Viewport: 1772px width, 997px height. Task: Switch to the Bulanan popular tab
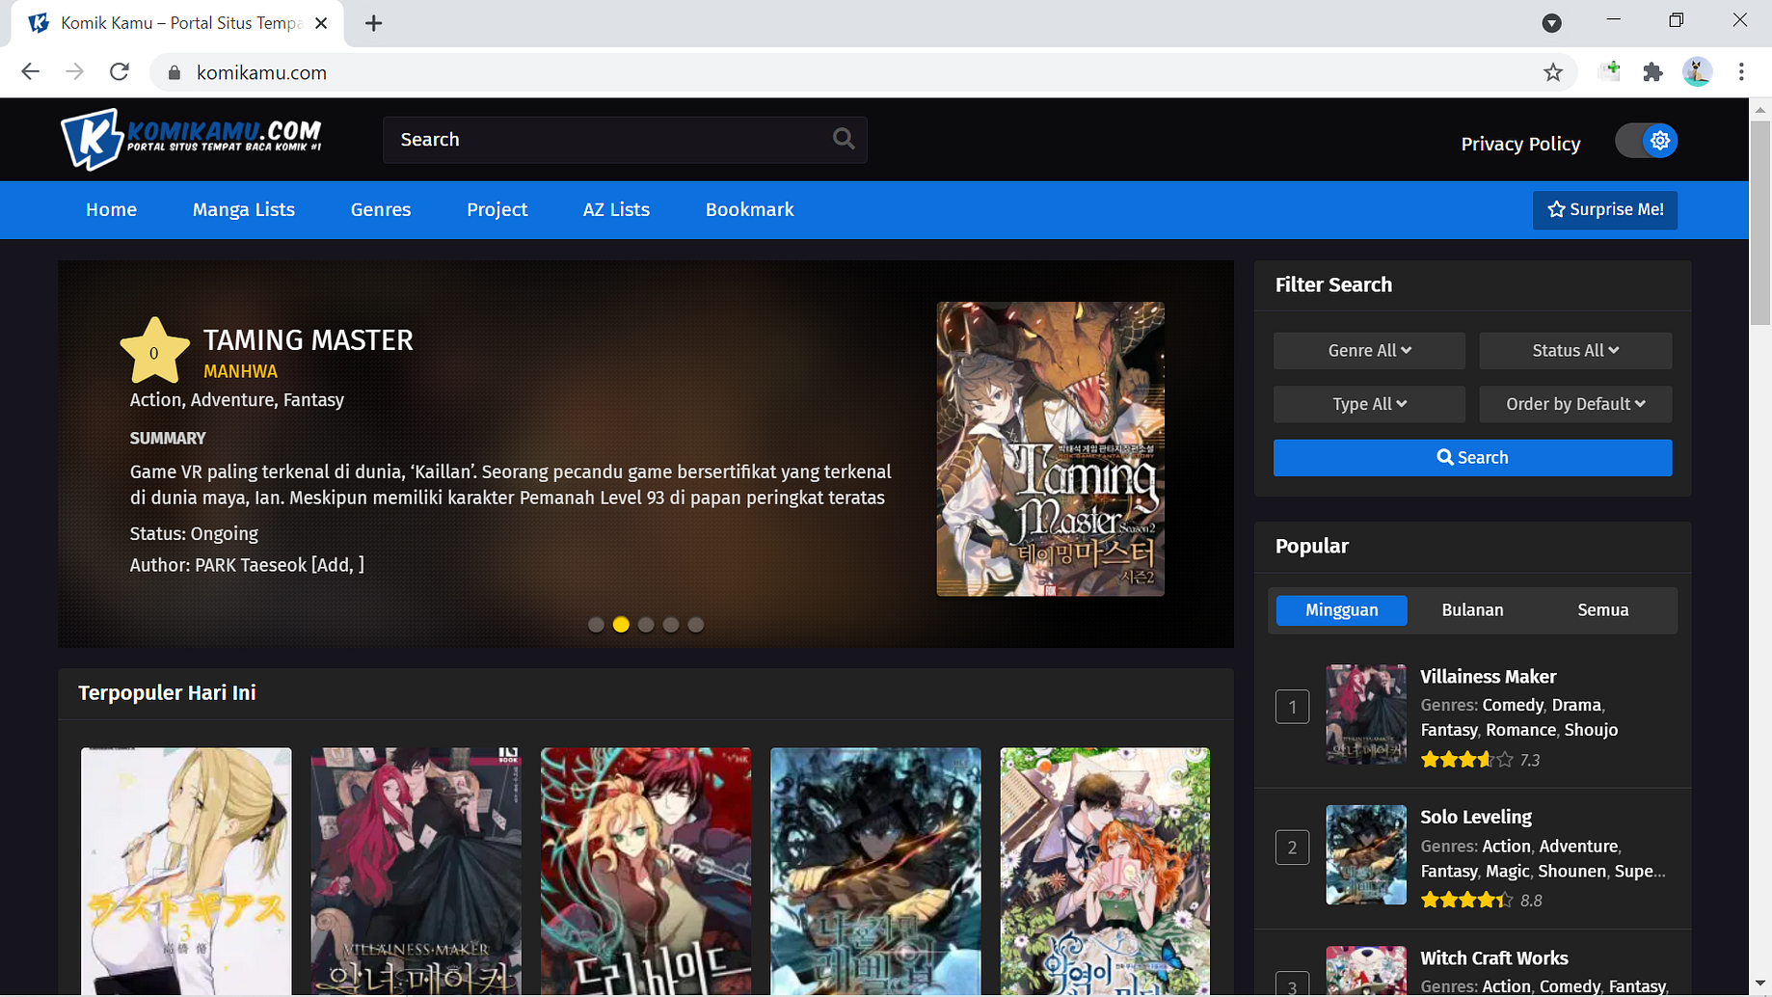click(x=1472, y=610)
